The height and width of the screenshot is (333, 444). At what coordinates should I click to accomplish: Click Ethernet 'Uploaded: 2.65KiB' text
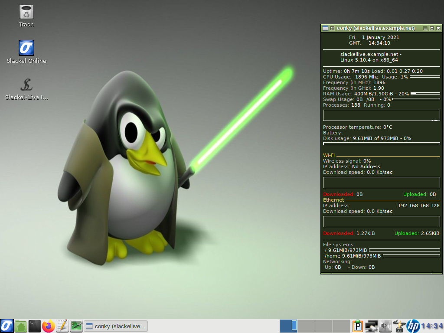pos(417,233)
